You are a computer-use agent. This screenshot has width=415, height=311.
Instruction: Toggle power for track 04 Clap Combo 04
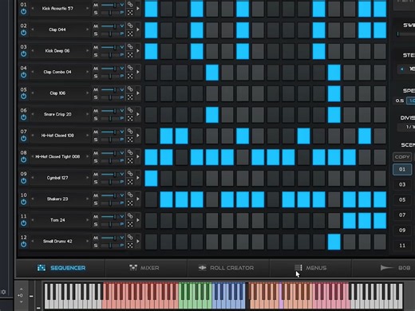pyautogui.click(x=23, y=75)
